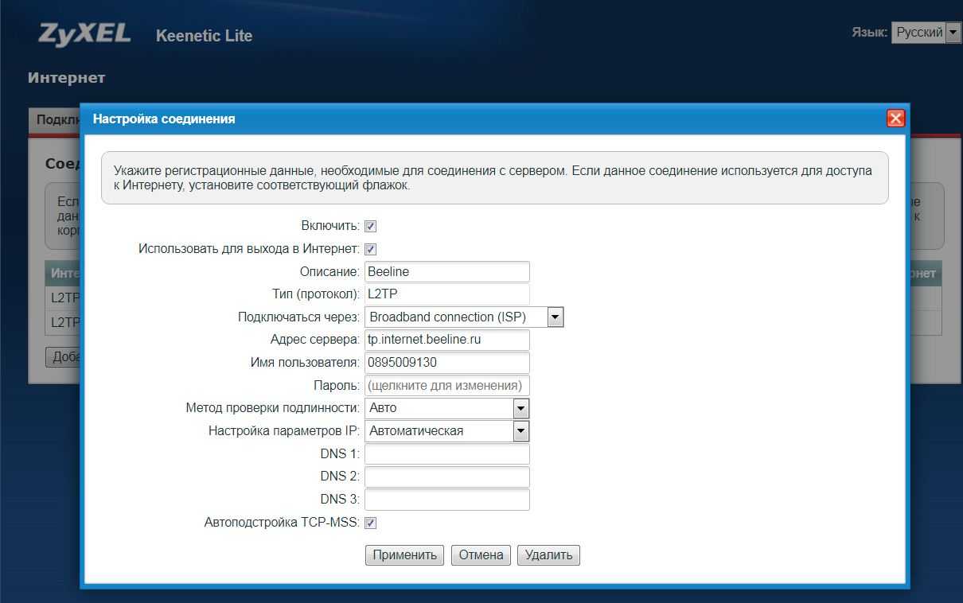Click the Keenetic Lite product name
Screen dimensions: 963x603
click(x=204, y=36)
